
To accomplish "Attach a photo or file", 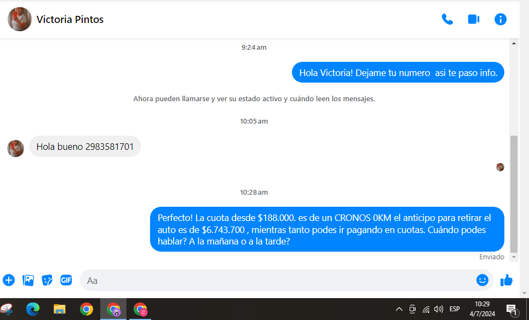I will click(28, 280).
